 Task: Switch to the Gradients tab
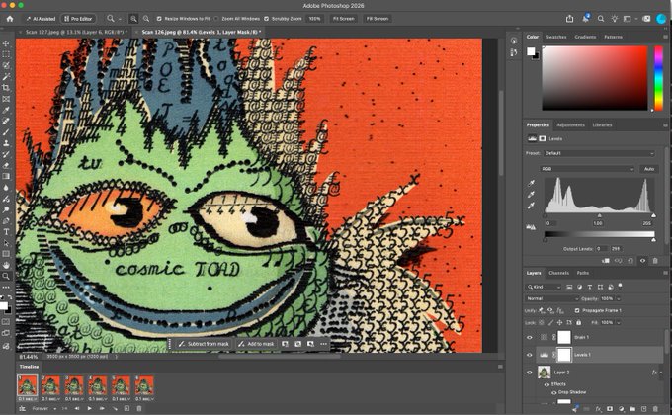(585, 37)
